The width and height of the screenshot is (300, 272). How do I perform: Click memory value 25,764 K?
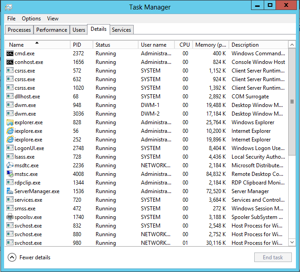[216, 122]
